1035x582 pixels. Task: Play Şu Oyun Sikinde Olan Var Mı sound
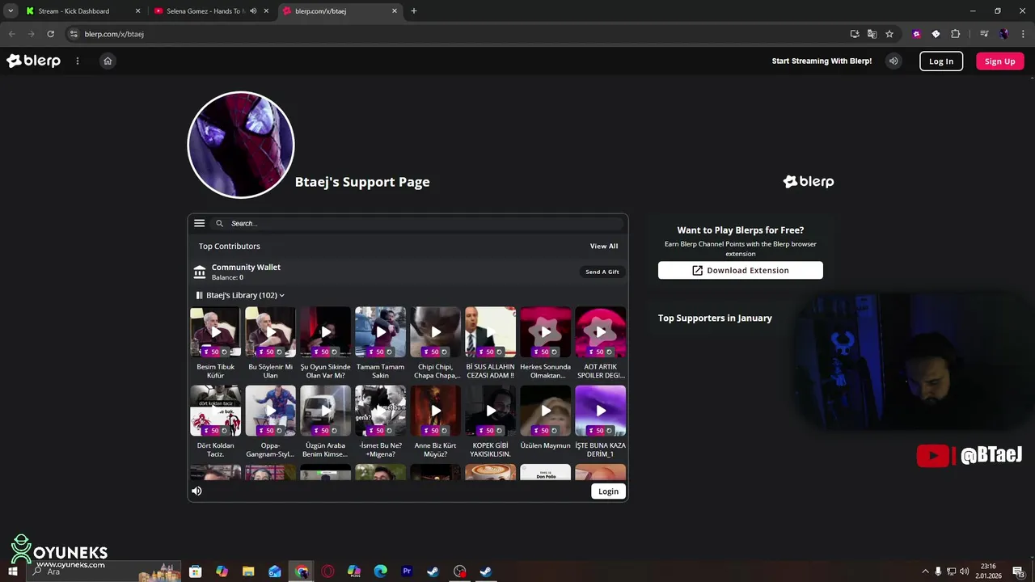pos(325,332)
